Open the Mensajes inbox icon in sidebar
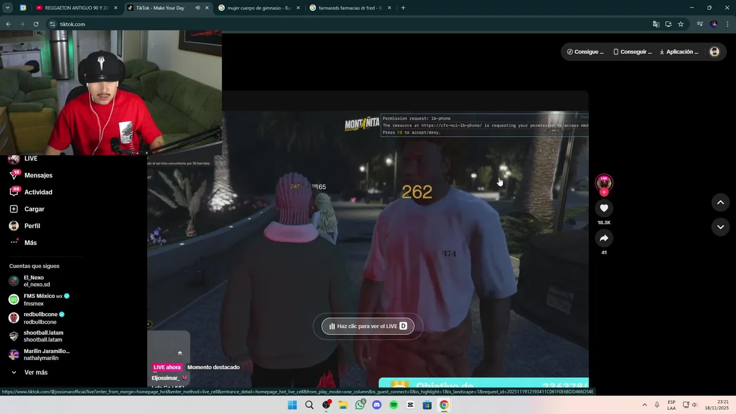The width and height of the screenshot is (736, 414). 14,175
